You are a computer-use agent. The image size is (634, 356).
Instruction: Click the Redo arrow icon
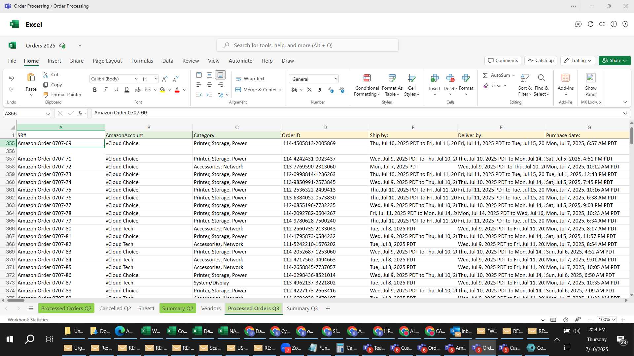pos(11,90)
